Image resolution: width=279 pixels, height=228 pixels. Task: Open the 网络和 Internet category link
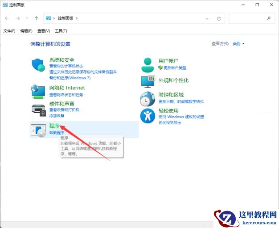point(67,88)
